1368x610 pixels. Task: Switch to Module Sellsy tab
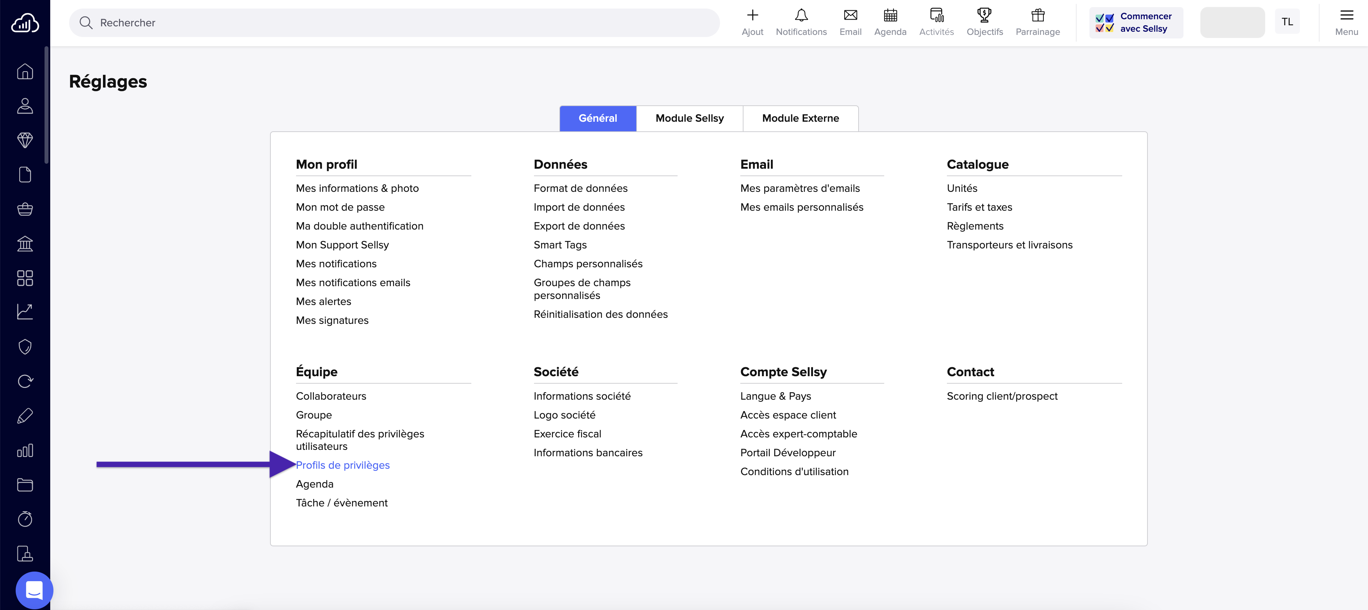[689, 118]
